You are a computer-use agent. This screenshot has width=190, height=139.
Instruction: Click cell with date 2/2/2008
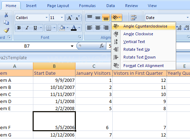point(54,108)
